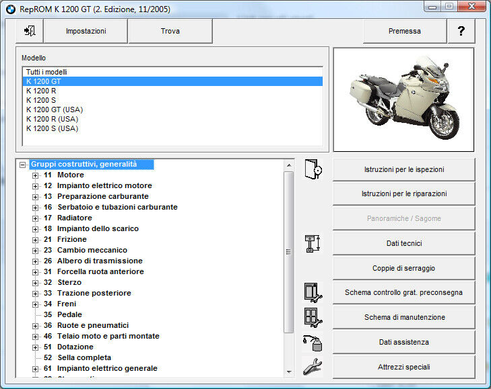Screen dimensions: 491x389
Task: Click the maintenance schedule grid icon
Action: pyautogui.click(x=313, y=317)
